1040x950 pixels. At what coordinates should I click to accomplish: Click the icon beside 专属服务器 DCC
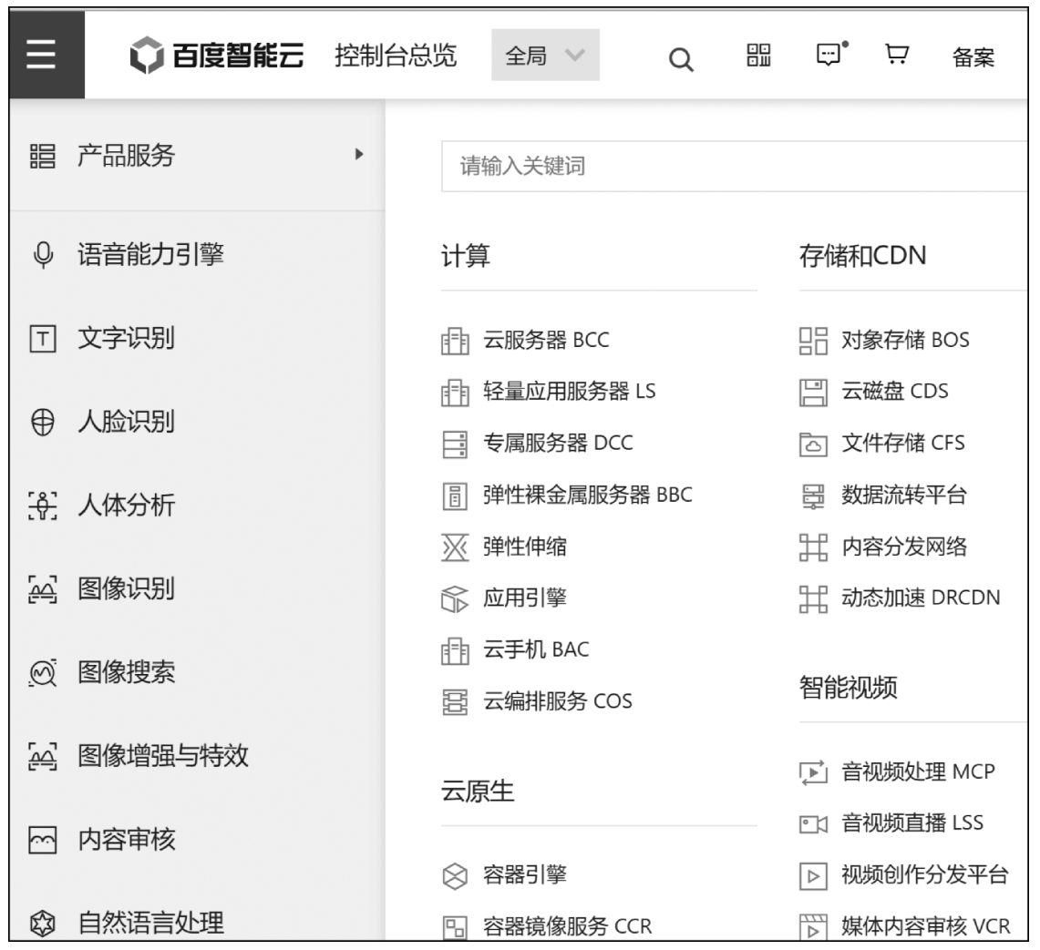pos(455,444)
